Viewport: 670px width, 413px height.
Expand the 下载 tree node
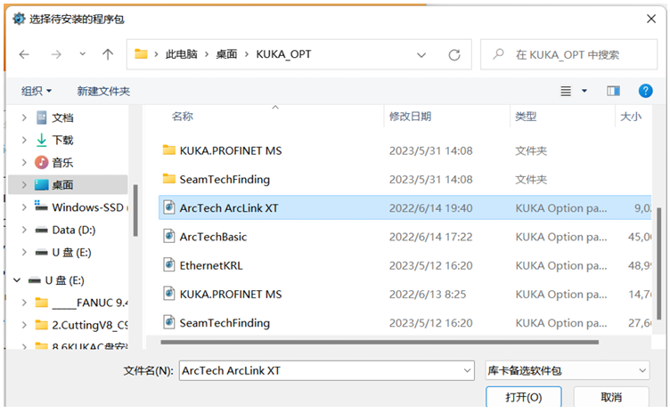[24, 141]
